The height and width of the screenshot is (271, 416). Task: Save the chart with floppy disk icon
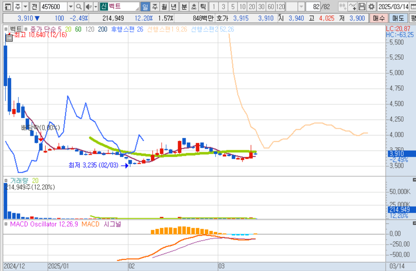coord(362,6)
